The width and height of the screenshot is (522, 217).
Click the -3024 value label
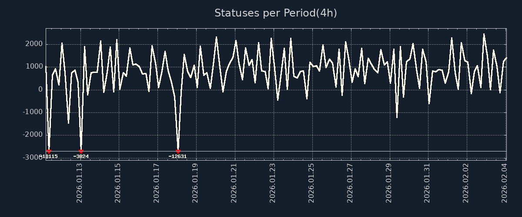pyautogui.click(x=81, y=156)
